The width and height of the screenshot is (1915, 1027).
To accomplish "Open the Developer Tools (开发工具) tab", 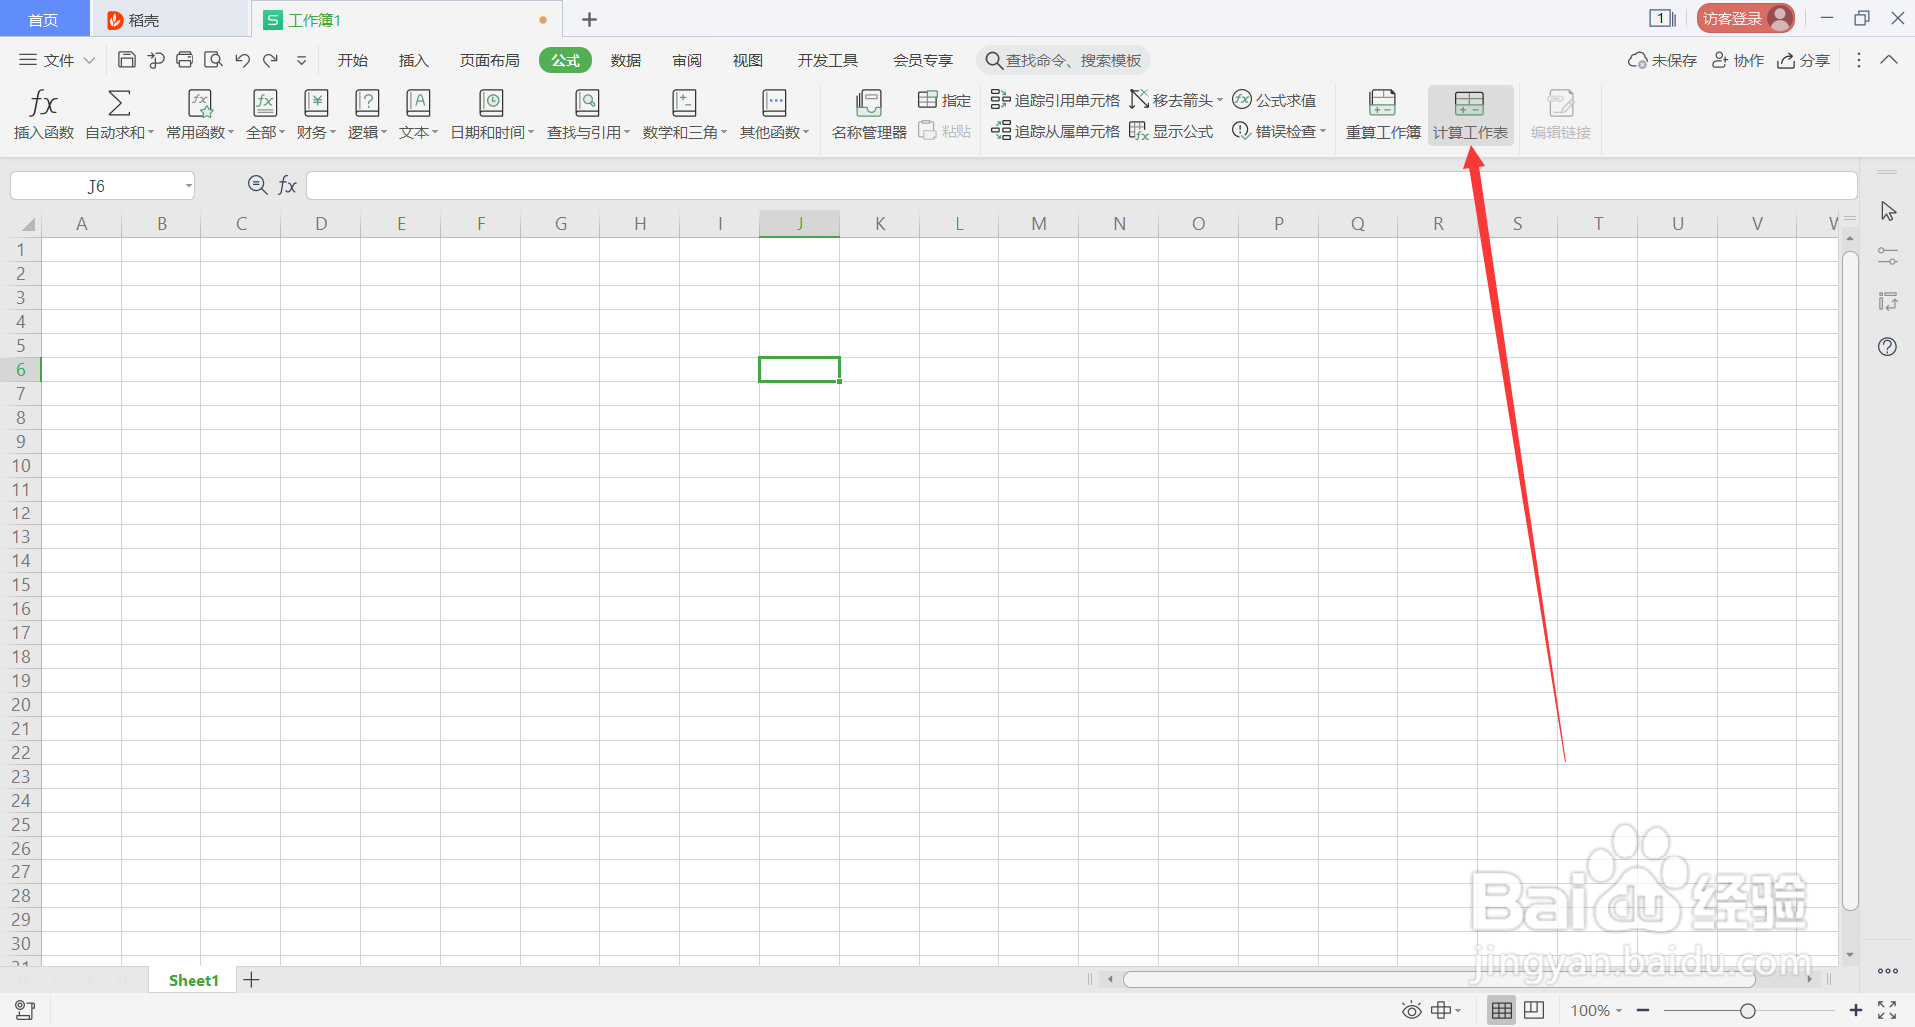I will [x=828, y=60].
